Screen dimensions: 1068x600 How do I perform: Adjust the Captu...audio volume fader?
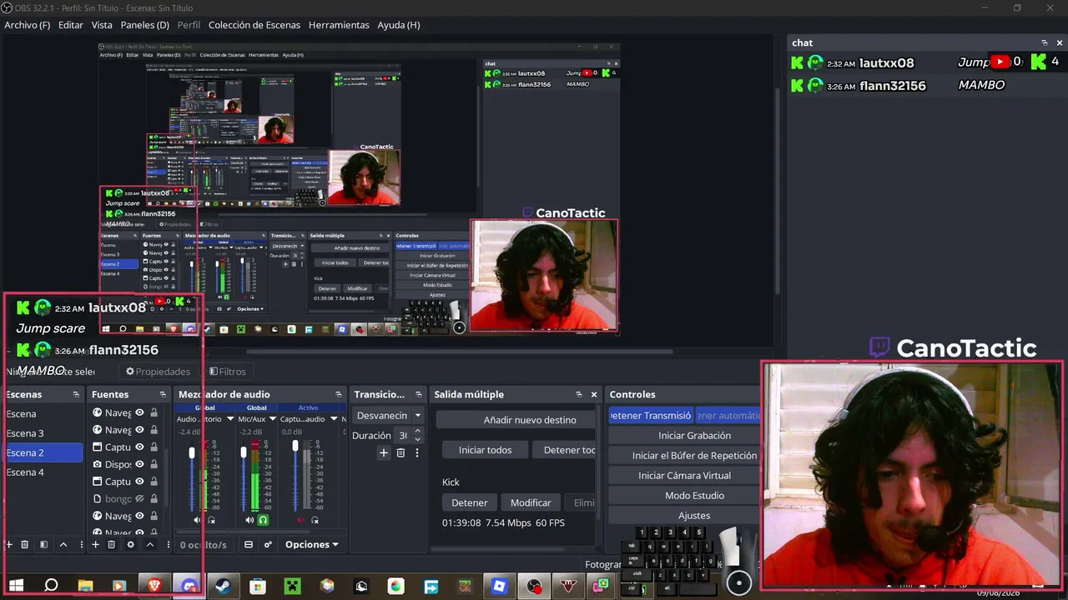click(295, 447)
